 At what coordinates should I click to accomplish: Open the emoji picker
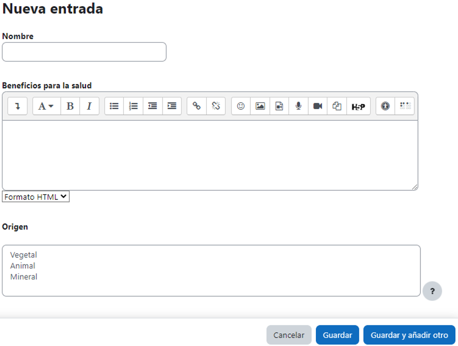point(241,106)
